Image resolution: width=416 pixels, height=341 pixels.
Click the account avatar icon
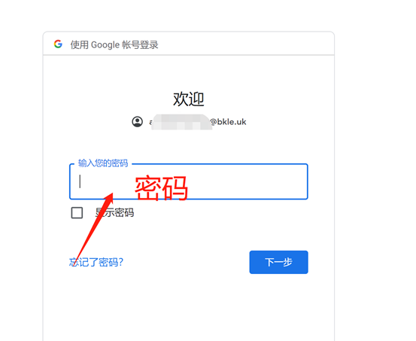138,122
